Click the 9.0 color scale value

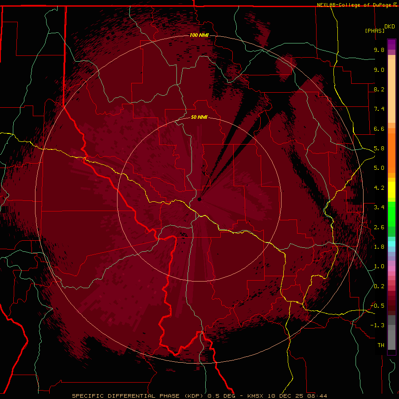[379, 70]
